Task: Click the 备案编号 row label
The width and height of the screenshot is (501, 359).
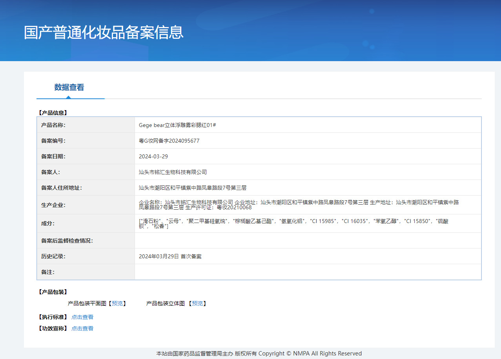Action: click(53, 141)
